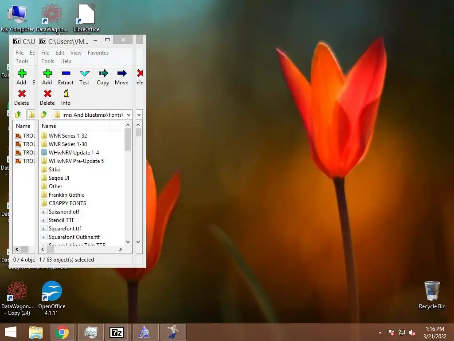Select the CRAPPY FONTS folder
Screen dimensions: 454x341
point(67,203)
